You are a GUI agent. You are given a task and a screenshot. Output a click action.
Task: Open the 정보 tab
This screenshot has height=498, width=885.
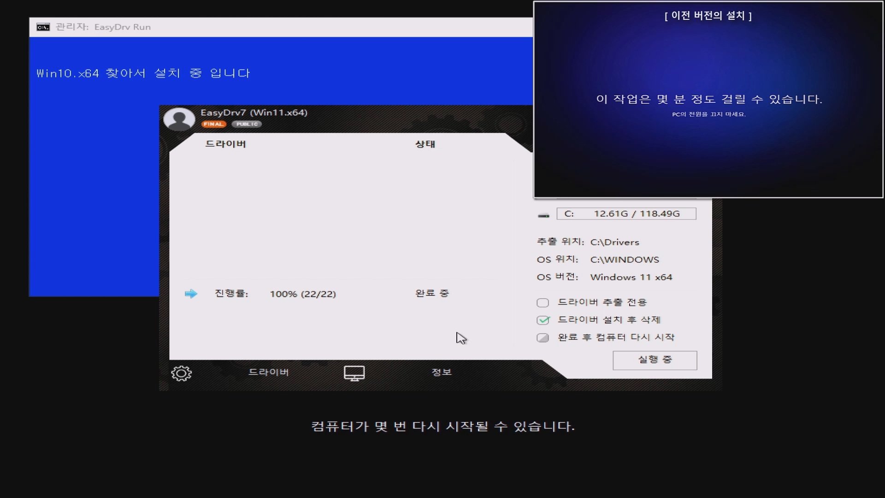pos(441,372)
